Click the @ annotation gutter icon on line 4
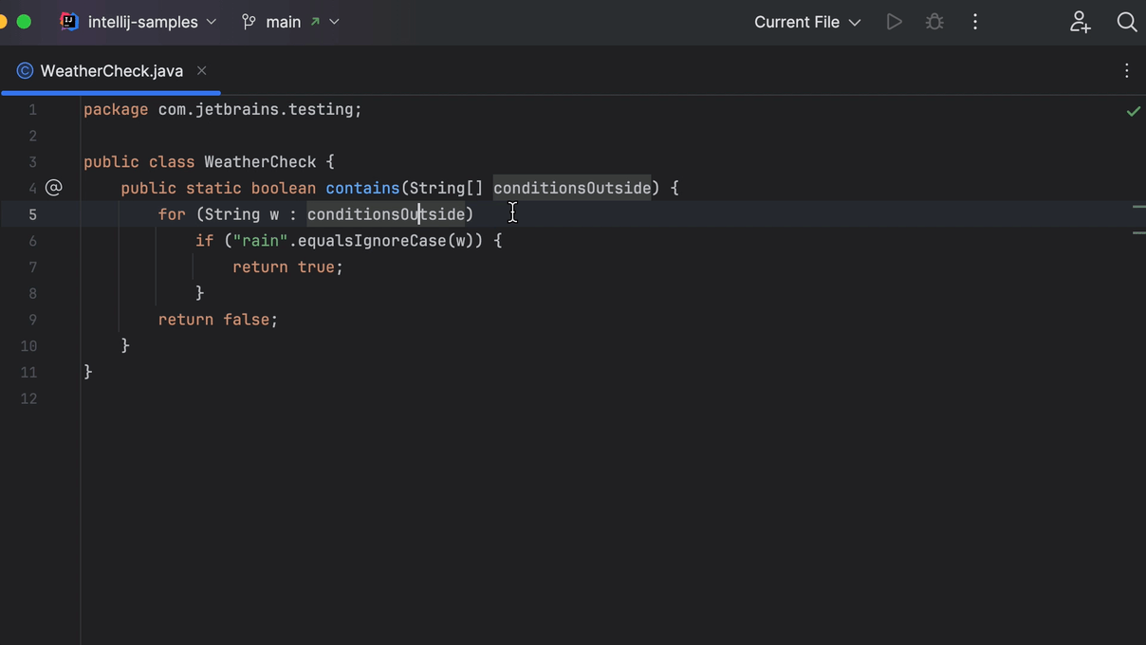This screenshot has height=645, width=1146. click(53, 188)
